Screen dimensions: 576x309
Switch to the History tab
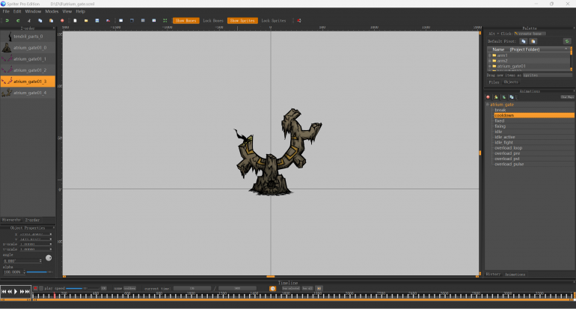[494, 274]
